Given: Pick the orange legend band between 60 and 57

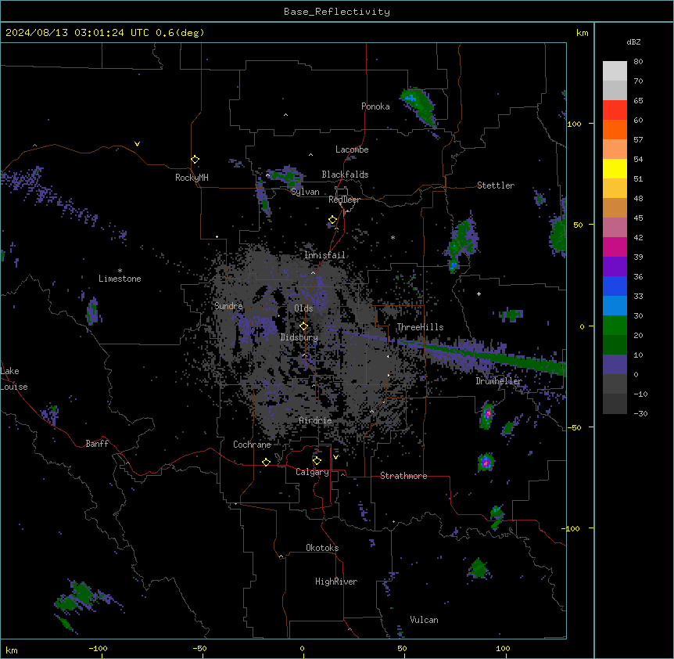Looking at the screenshot, I should coord(615,129).
